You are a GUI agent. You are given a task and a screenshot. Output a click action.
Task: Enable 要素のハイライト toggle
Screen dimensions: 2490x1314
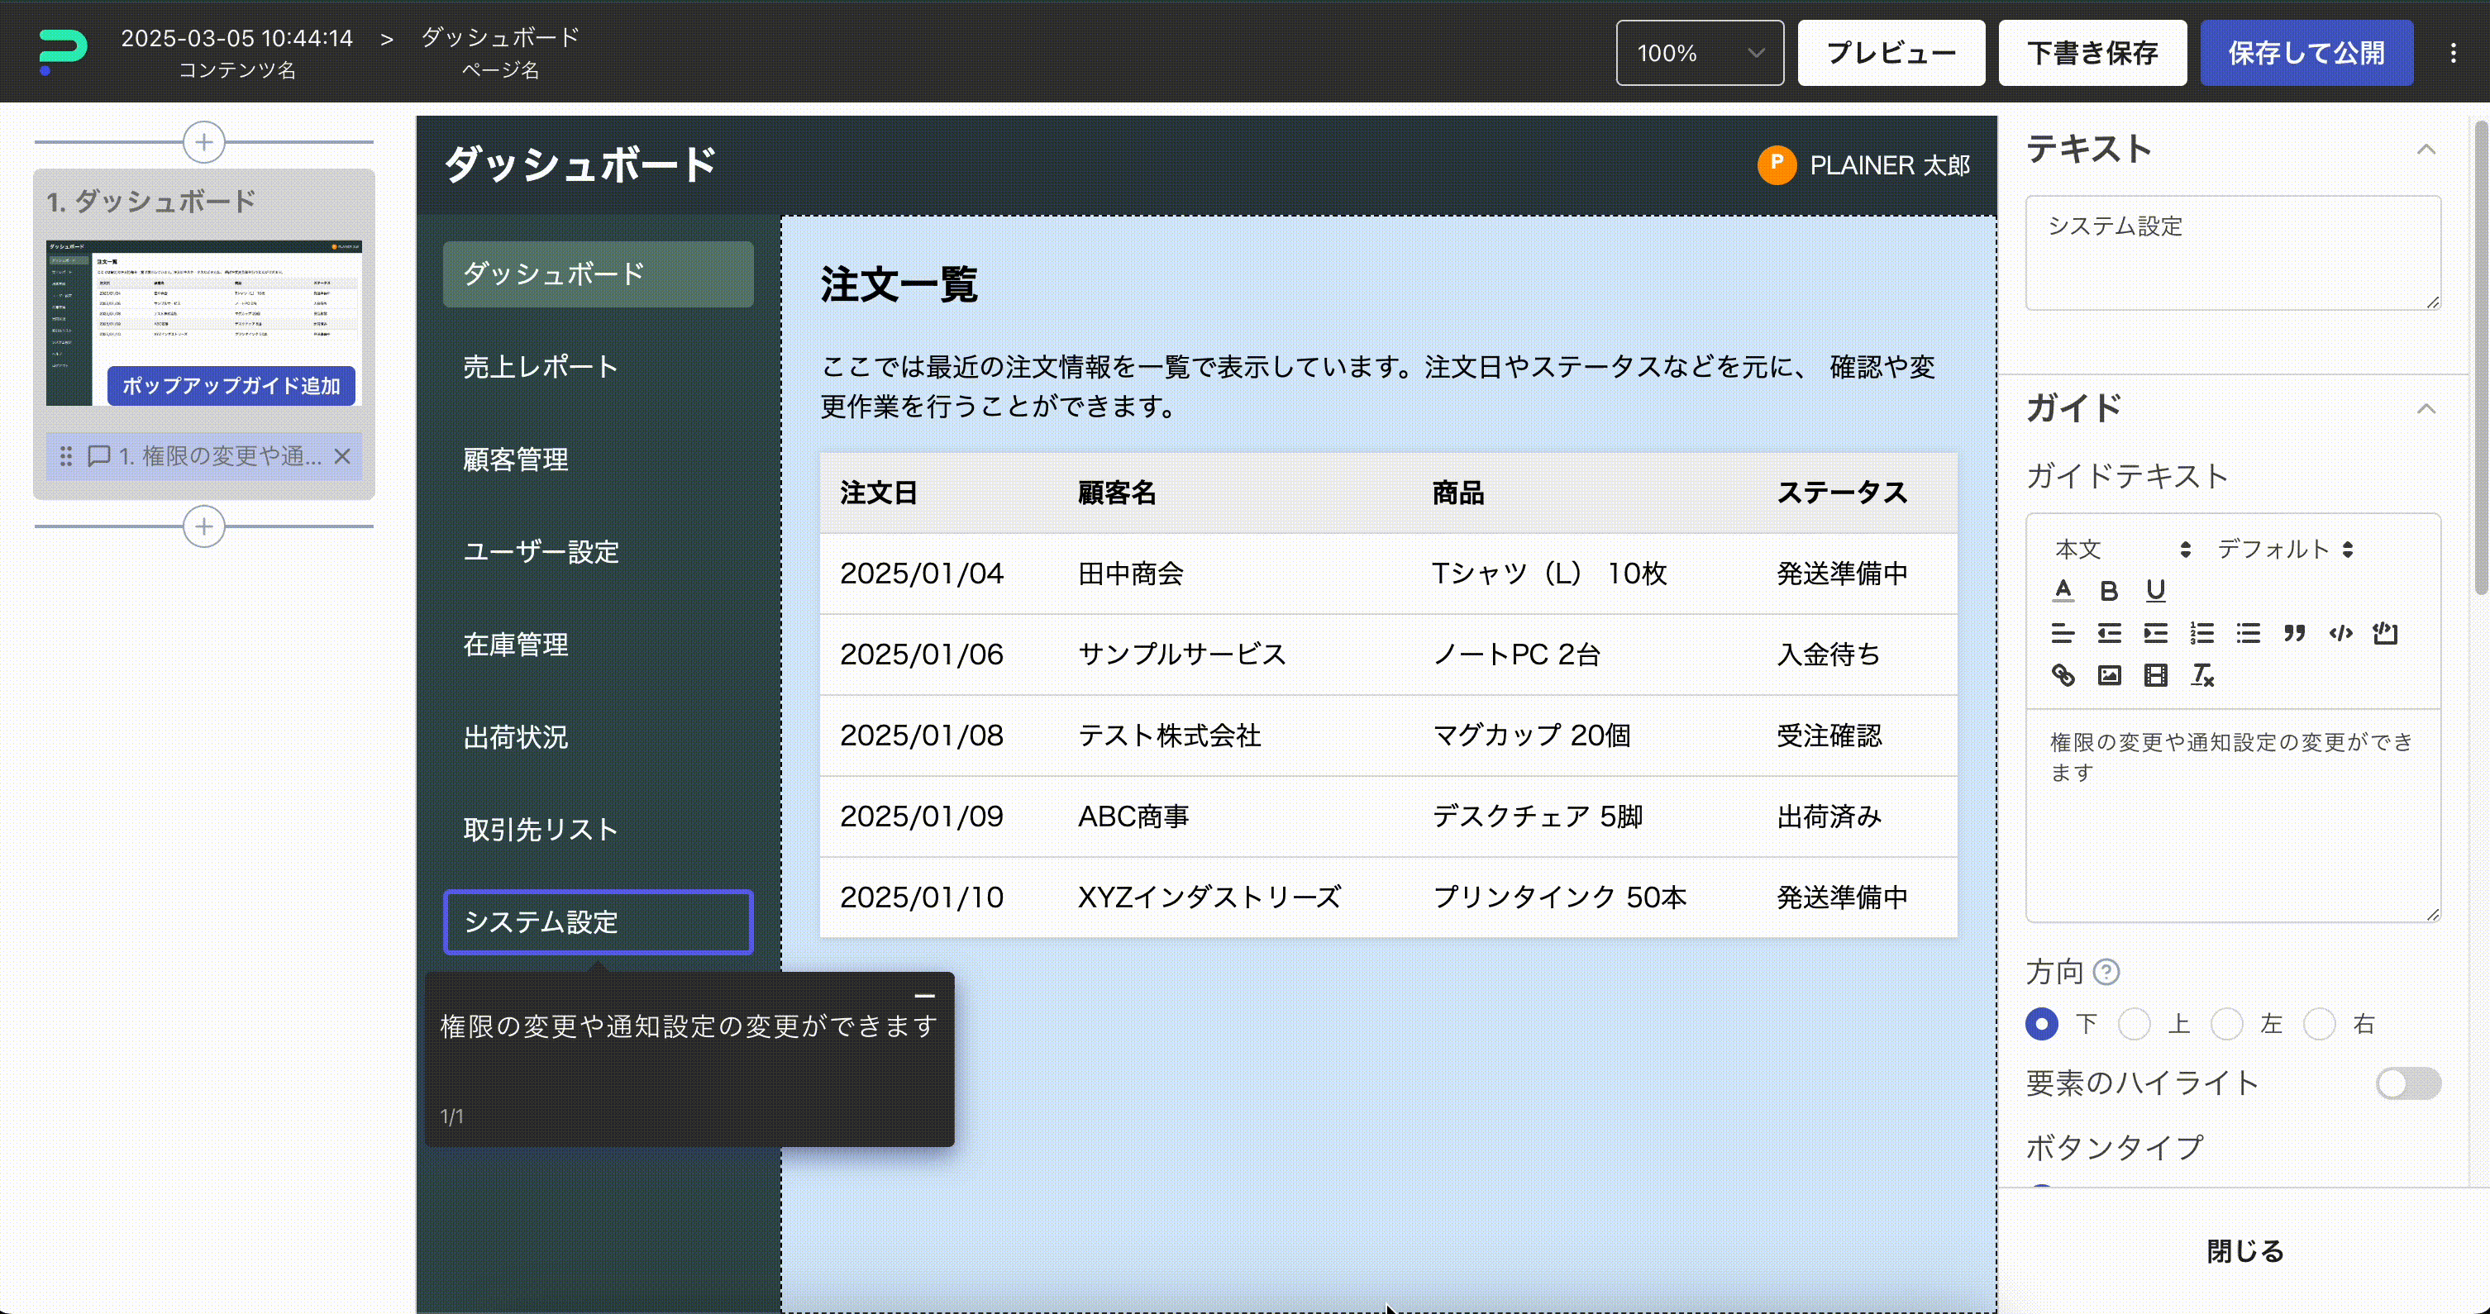(x=2408, y=1083)
